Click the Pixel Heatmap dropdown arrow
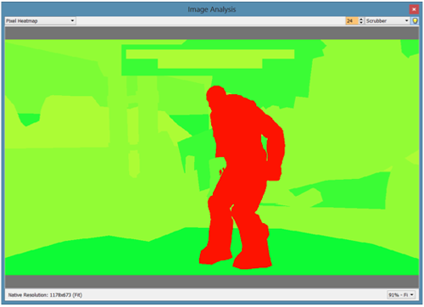The width and height of the screenshot is (424, 307). (72, 20)
